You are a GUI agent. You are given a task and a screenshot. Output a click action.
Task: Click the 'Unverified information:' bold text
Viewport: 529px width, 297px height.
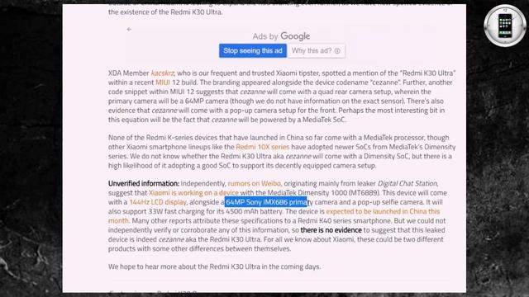[x=143, y=183]
